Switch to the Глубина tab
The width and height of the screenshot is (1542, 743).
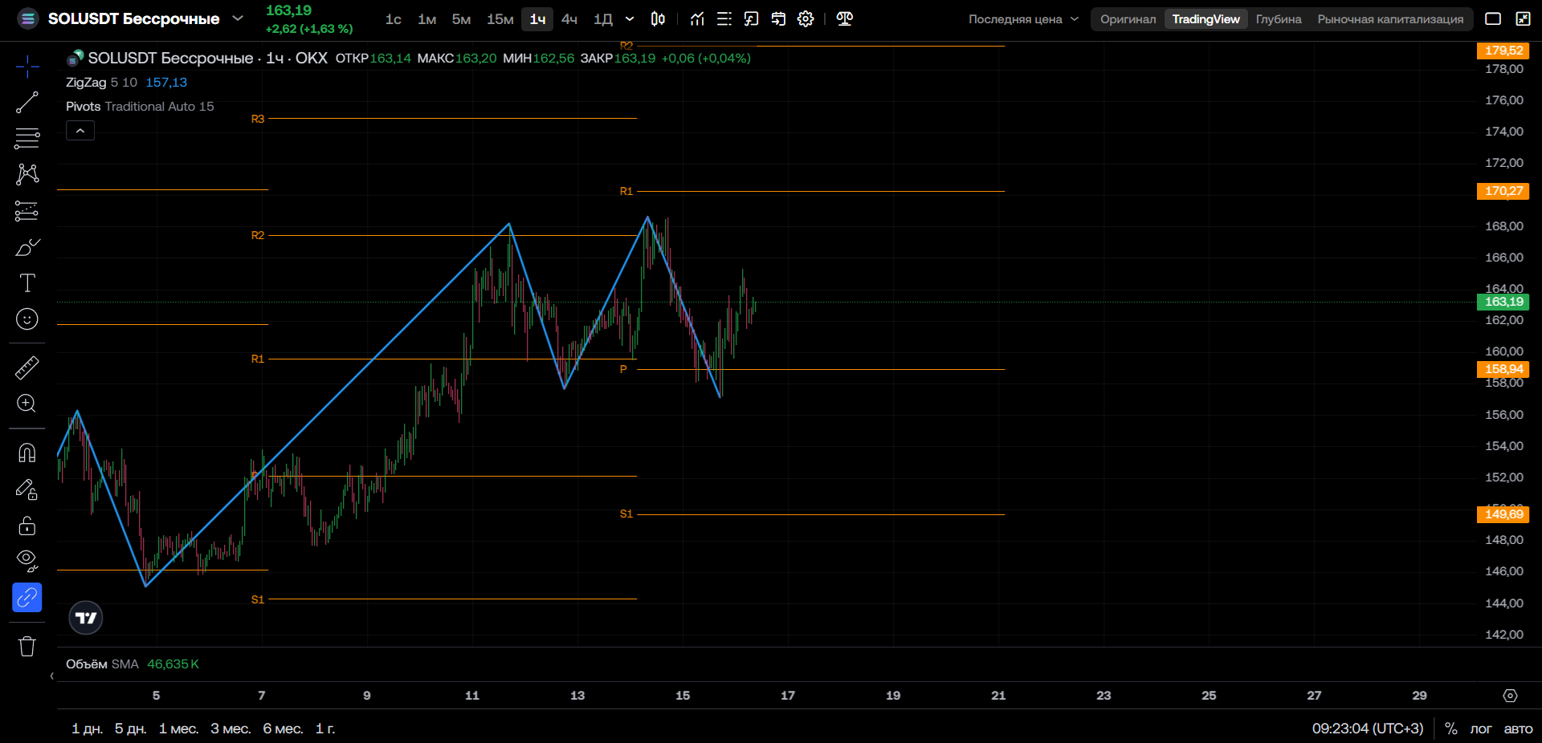[1279, 19]
